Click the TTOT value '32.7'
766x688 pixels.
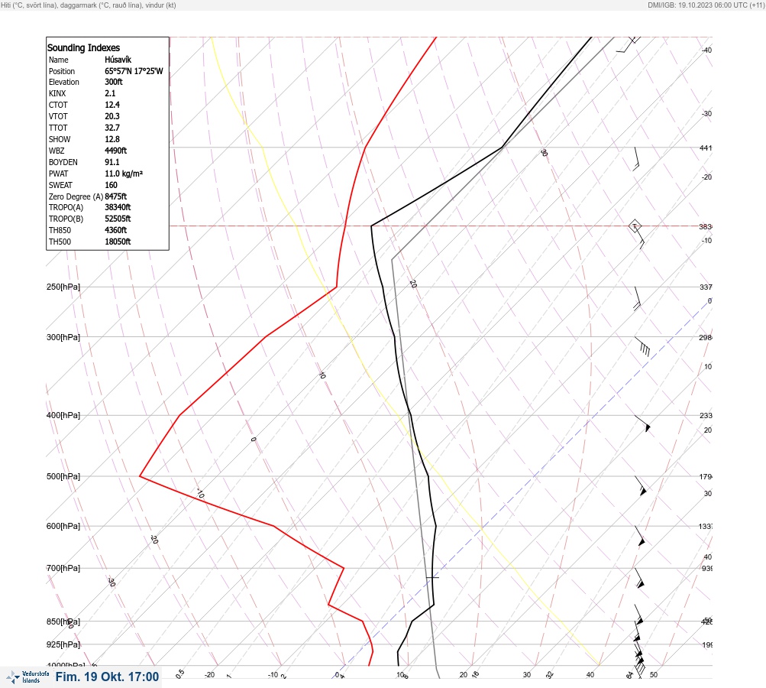(112, 128)
